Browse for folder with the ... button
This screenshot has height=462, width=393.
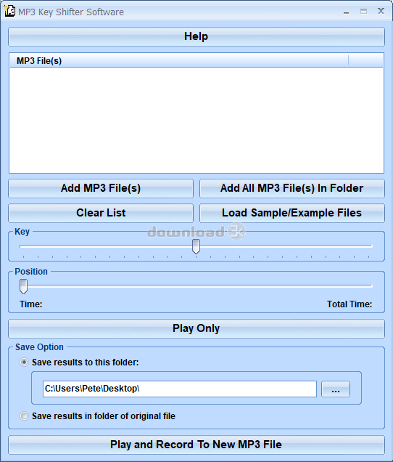(x=335, y=389)
